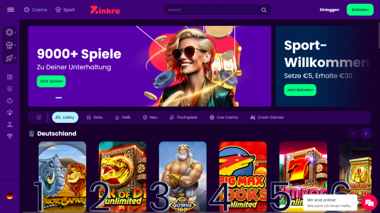Open the hamburger menu
Image resolution: width=380 pixels, height=213 pixels.
[11, 9]
